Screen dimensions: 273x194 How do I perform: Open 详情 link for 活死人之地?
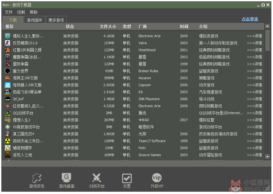[x=254, y=155]
